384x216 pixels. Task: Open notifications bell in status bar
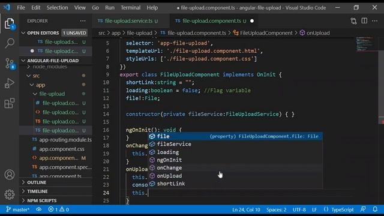375,209
